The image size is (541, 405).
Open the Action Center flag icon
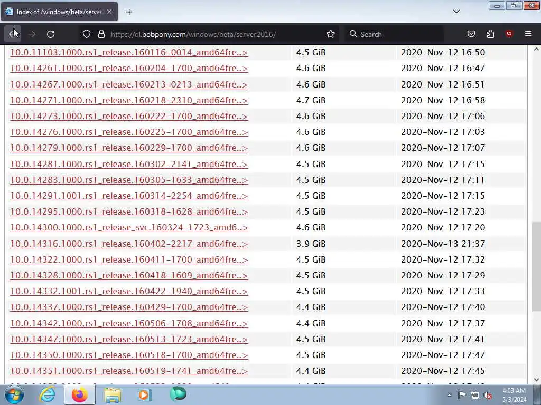click(462, 394)
